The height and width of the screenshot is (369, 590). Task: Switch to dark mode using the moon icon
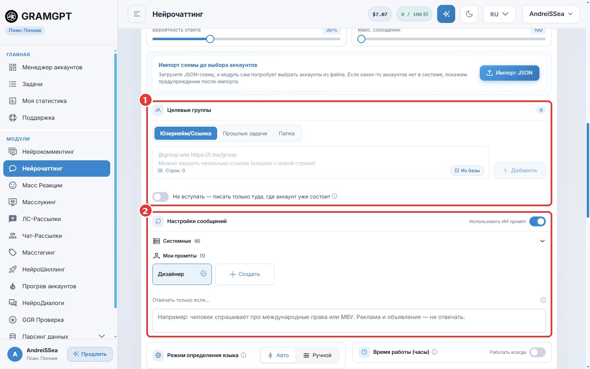470,14
